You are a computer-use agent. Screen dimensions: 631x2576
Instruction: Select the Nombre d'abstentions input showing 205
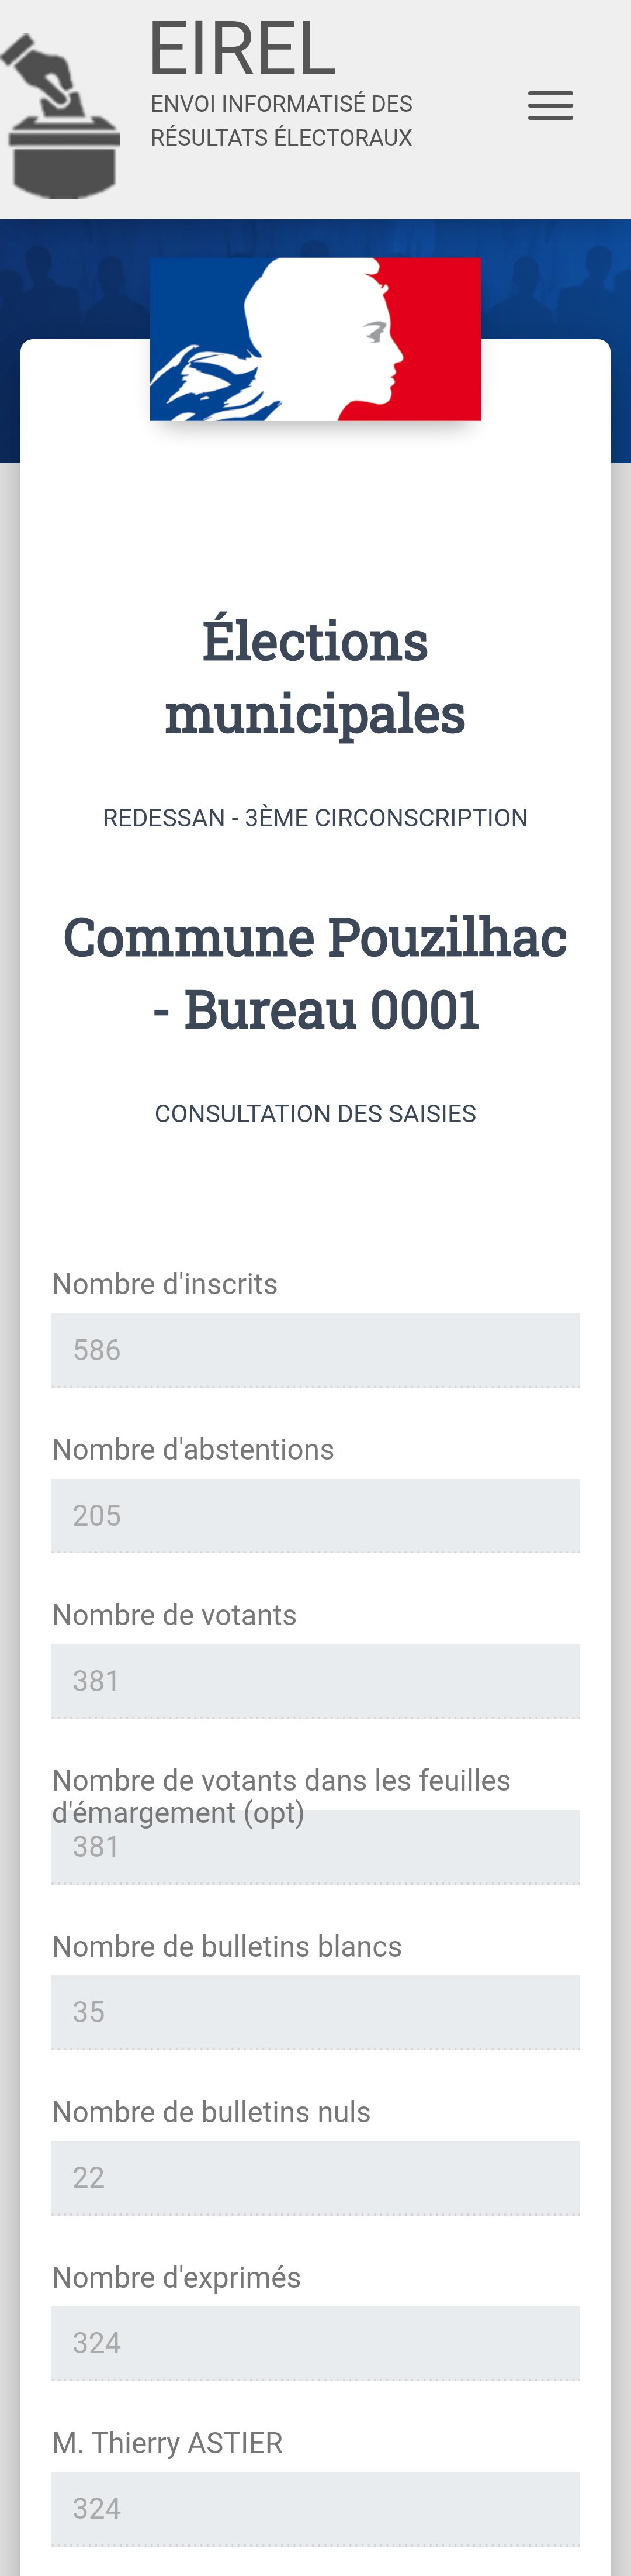point(315,1515)
